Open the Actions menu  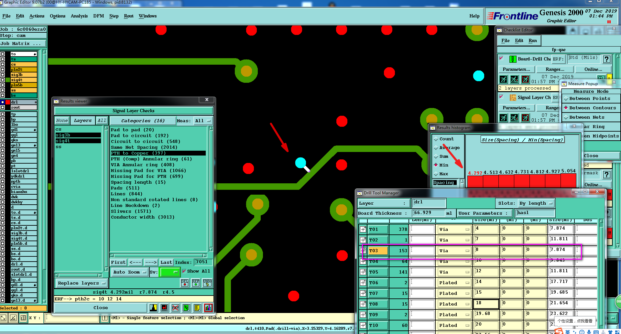click(x=37, y=16)
